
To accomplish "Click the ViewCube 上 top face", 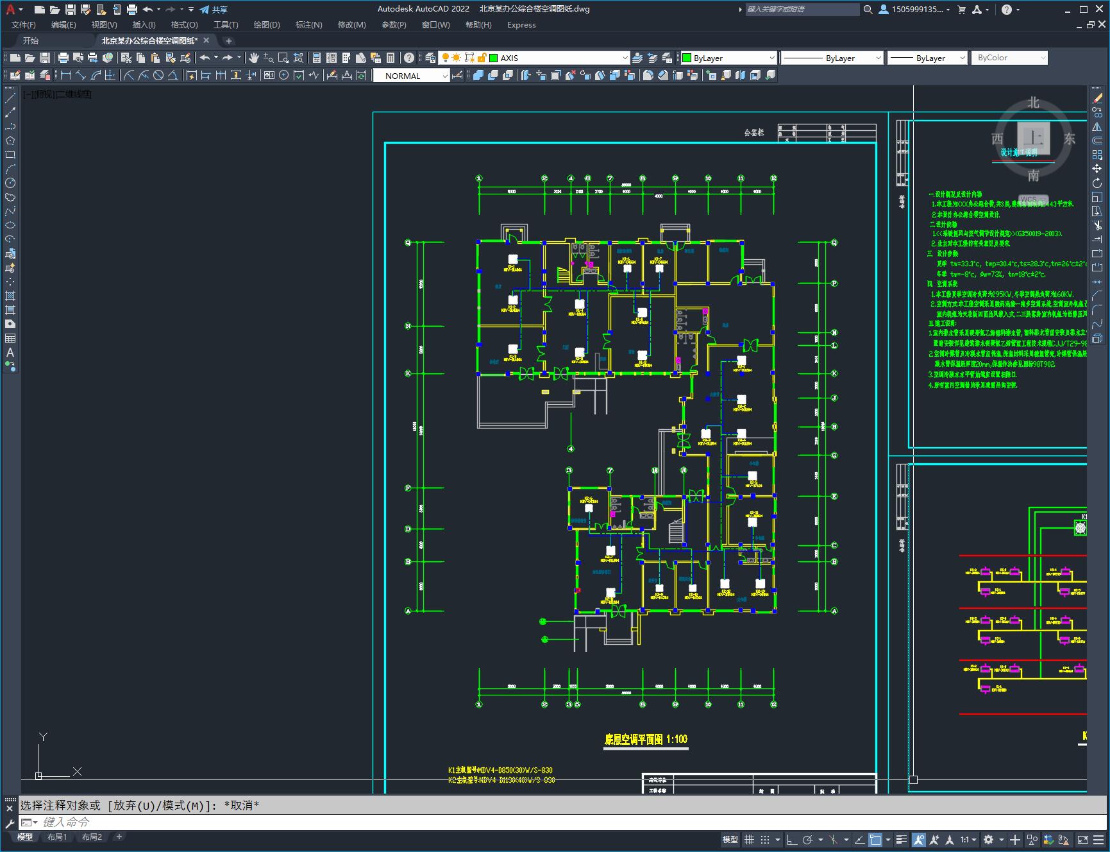I will coord(1034,139).
